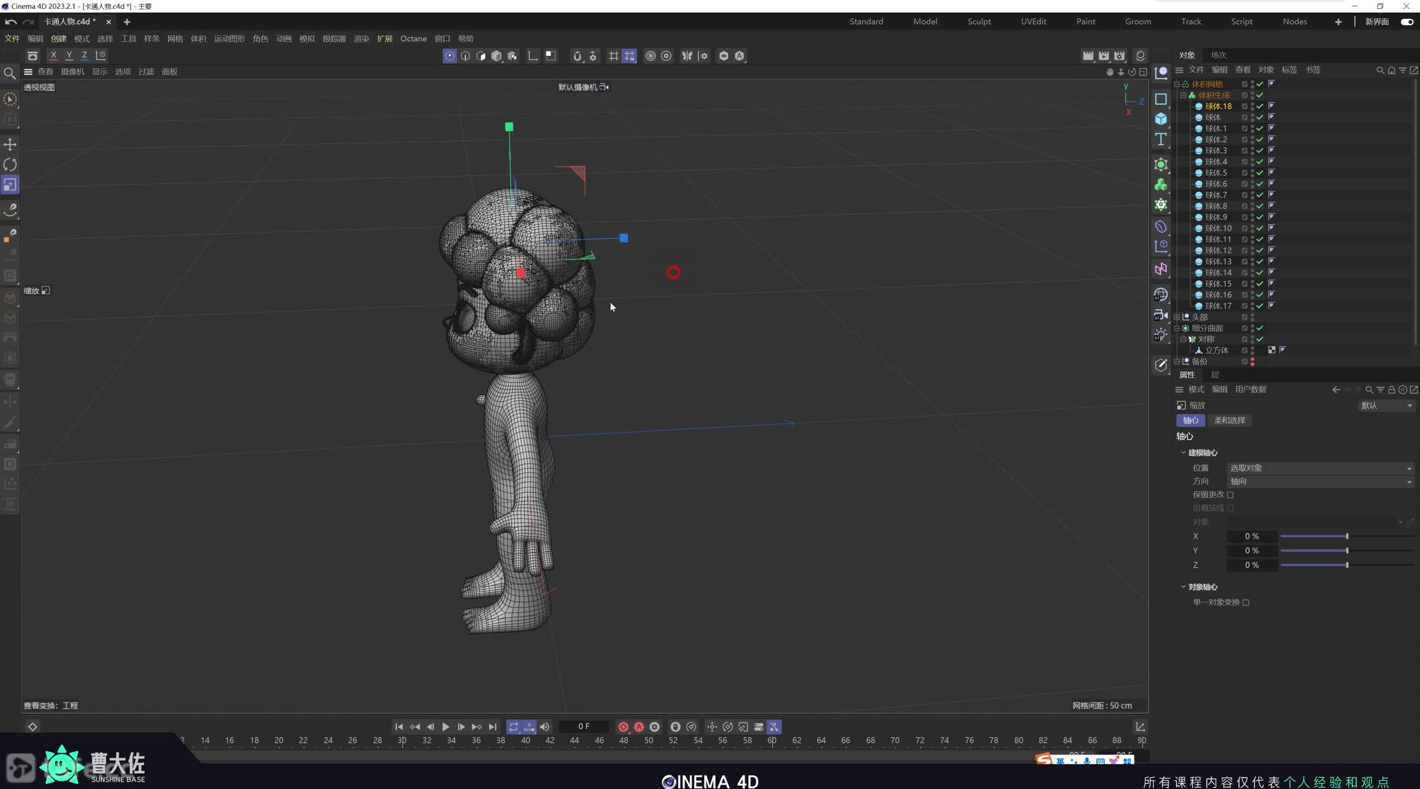Image resolution: width=1420 pixels, height=789 pixels.
Task: Toggle the 新界面 switch
Action: pos(1407,22)
